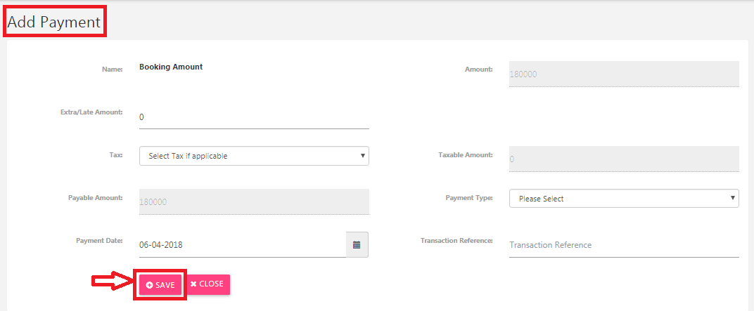Open the calendar icon beside Payment Date
Image resolution: width=754 pixels, height=311 pixels.
[357, 245]
